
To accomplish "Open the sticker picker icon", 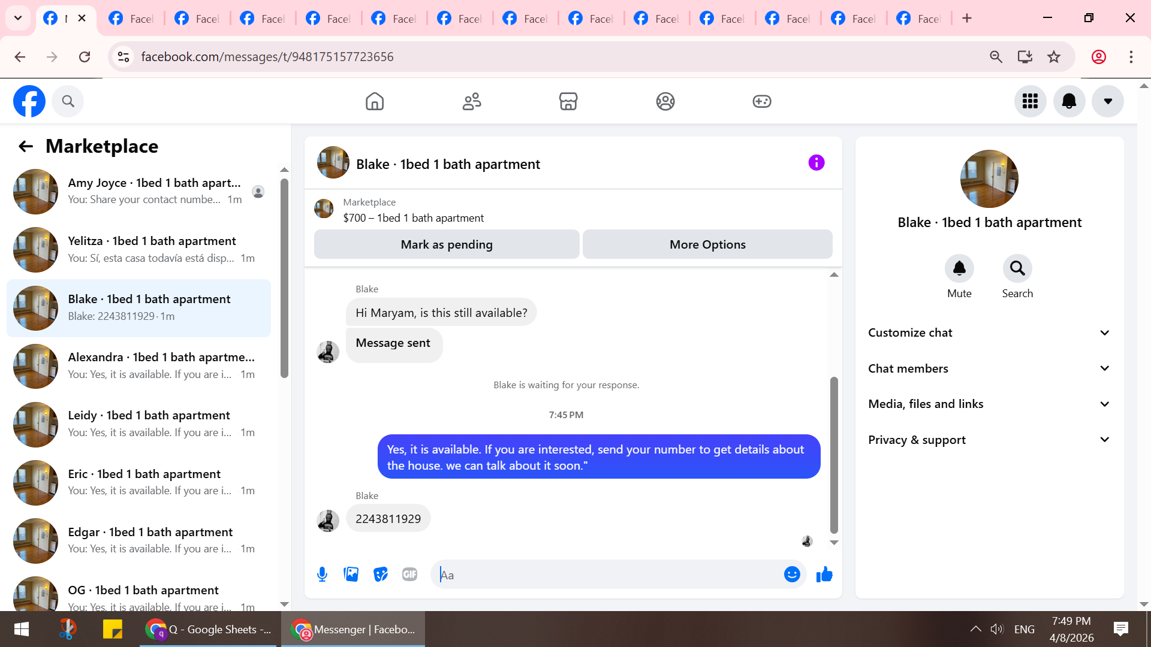I will pos(381,575).
